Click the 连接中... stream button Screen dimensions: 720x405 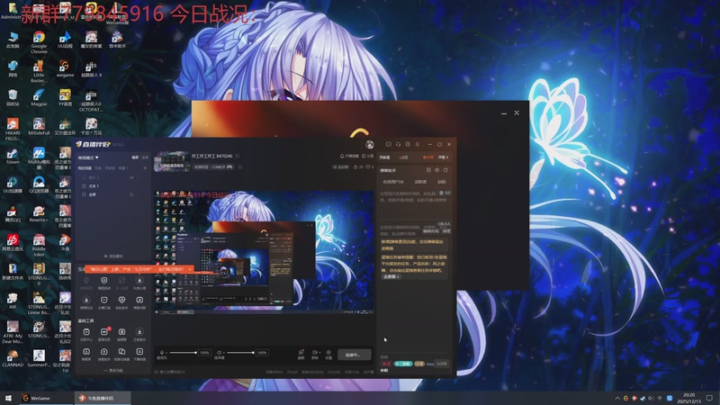tap(355, 355)
